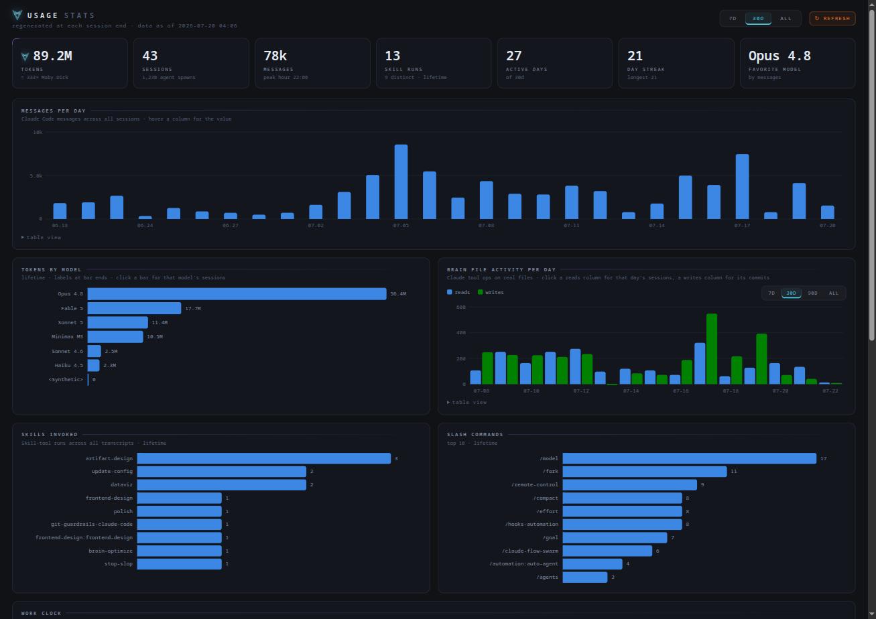Click the '<Synthetic>' model label
Screen dimensions: 876x619
coord(66,379)
